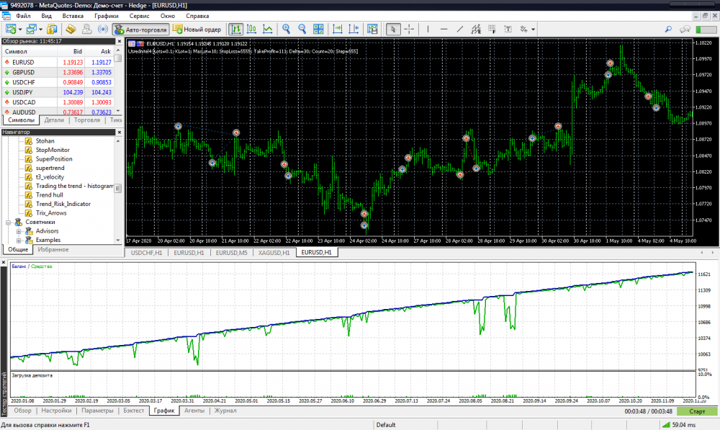Tile chart windows icon
Image resolution: width=720 pixels, height=430 pixels.
(x=318, y=30)
